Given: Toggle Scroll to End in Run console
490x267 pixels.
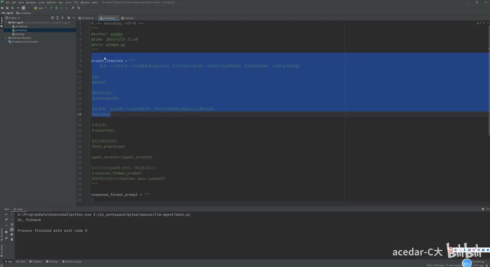Looking at the screenshot, I should point(12,230).
